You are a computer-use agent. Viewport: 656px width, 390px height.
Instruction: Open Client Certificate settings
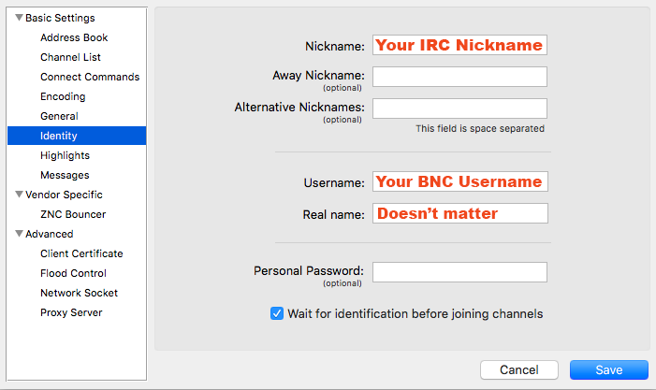81,253
